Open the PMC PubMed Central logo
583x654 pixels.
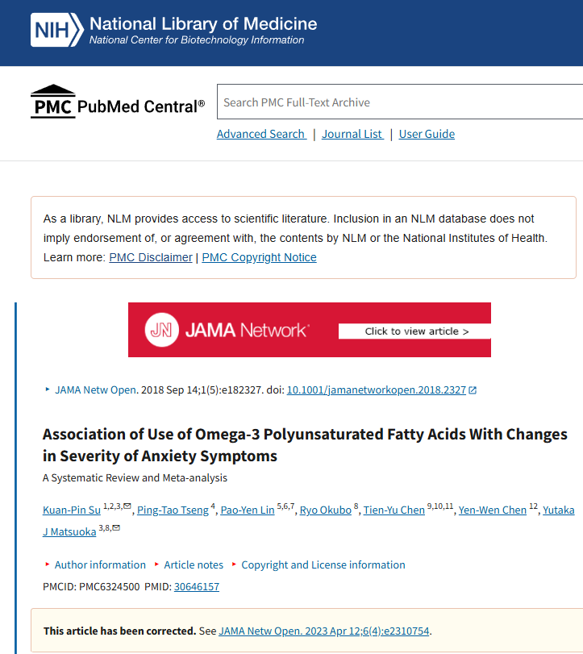(118, 102)
